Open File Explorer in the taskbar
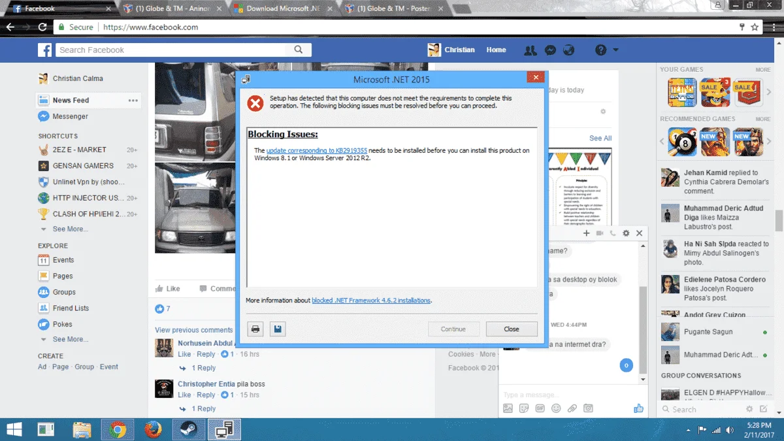This screenshot has height=441, width=784. point(82,430)
